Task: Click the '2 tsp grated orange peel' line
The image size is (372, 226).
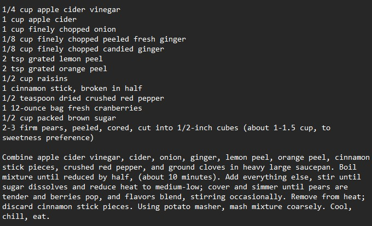Action: (55, 69)
